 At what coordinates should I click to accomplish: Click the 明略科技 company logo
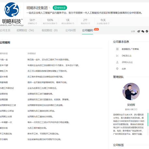(12, 14)
